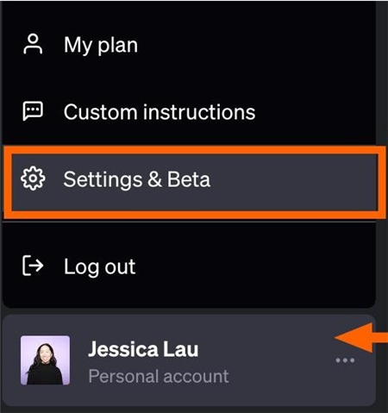The image size is (388, 413).
Task: Click the Log out arrow icon
Action: [33, 266]
